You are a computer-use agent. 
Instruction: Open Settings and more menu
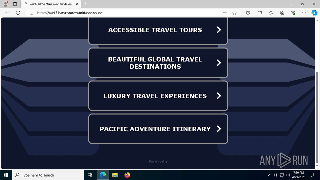(304, 13)
